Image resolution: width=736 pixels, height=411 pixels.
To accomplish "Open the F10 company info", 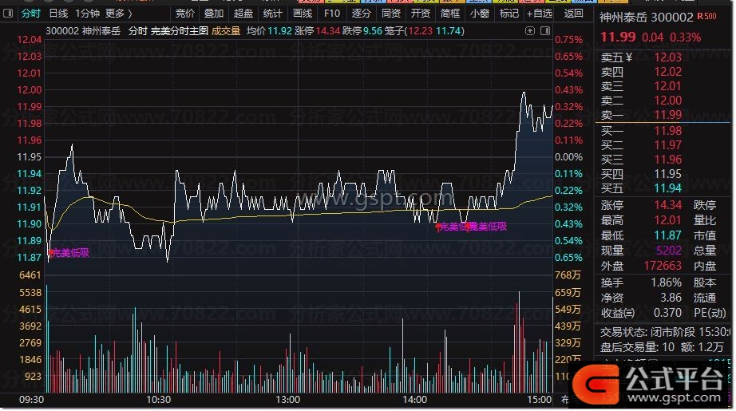I will 331,14.
